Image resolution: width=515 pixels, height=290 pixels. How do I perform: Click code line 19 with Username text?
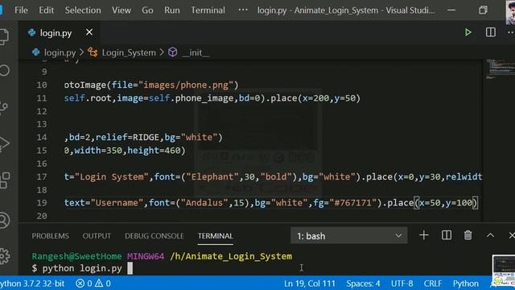pyautogui.click(x=270, y=203)
